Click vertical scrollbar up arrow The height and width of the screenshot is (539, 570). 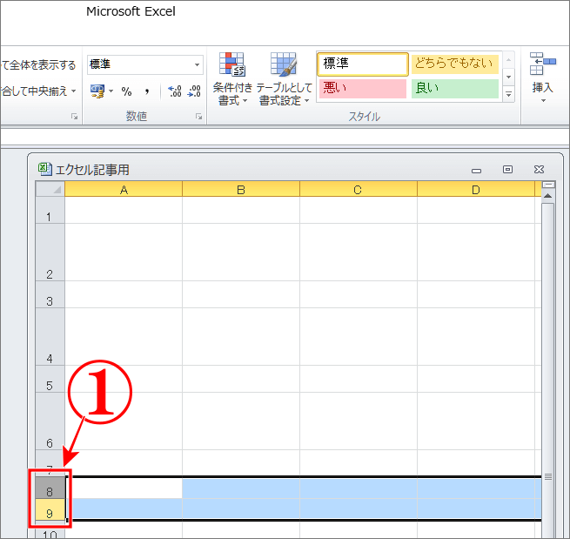(x=548, y=197)
